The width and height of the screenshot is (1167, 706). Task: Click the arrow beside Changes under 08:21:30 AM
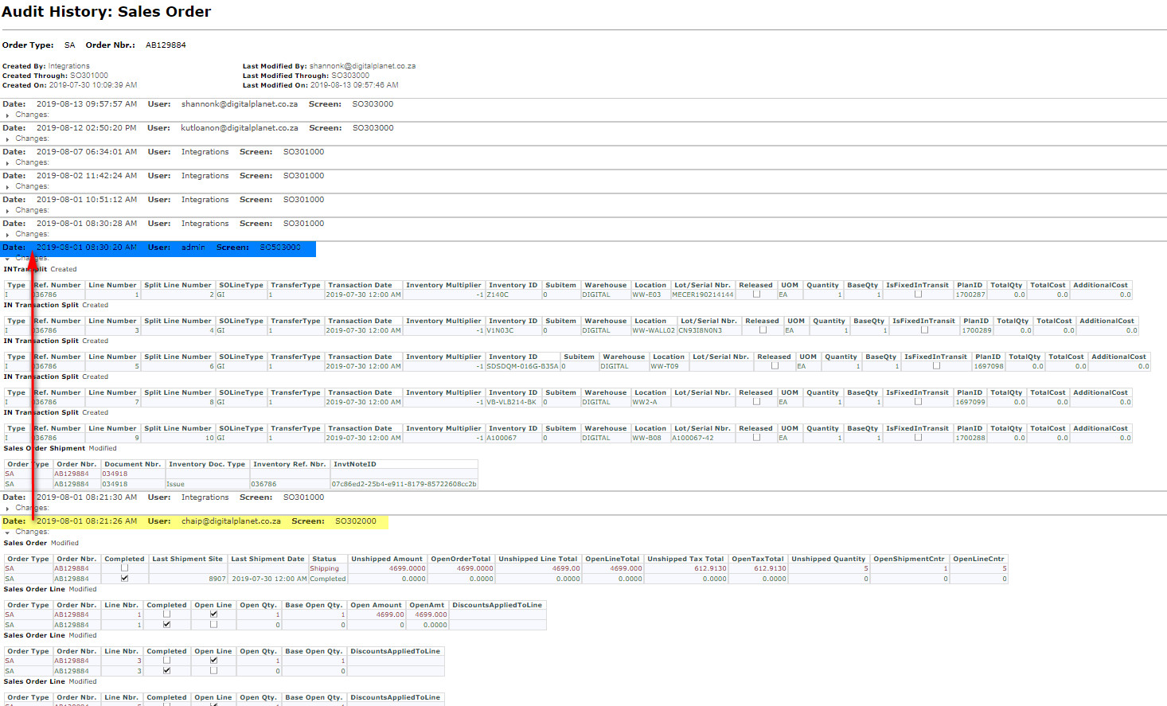click(8, 509)
